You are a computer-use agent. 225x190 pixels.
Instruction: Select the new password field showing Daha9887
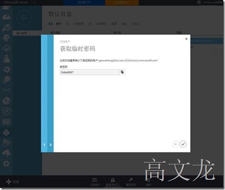tap(90, 72)
